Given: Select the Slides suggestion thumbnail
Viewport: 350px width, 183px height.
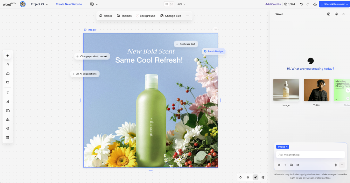Looking at the screenshot, I should pos(342,90).
